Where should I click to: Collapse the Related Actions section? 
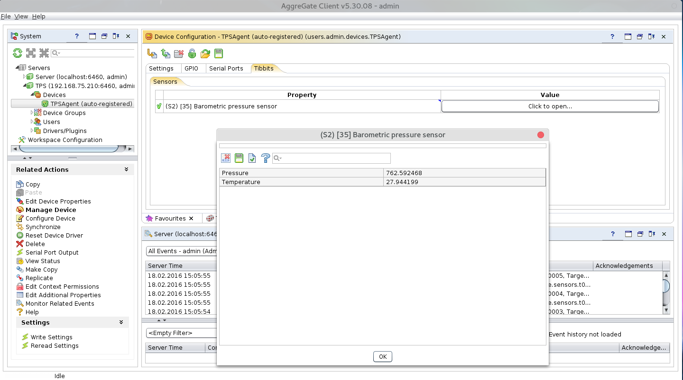[x=126, y=169]
